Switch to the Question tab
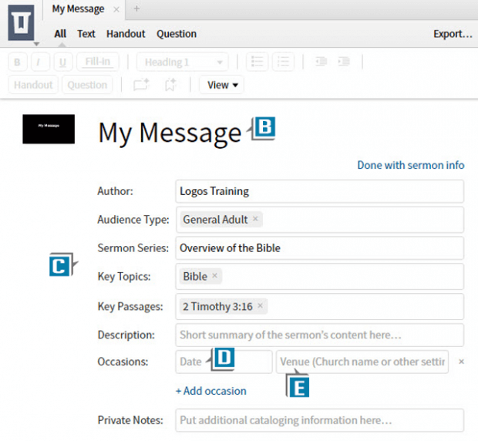This screenshot has width=478, height=441. click(x=177, y=34)
